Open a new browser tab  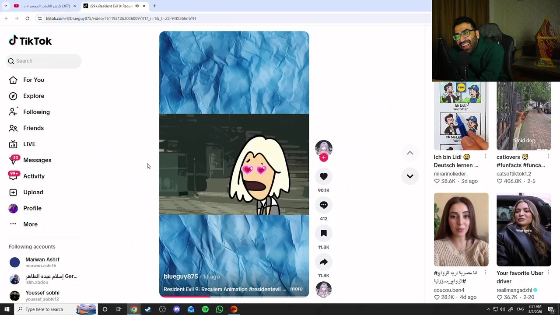[x=154, y=6]
